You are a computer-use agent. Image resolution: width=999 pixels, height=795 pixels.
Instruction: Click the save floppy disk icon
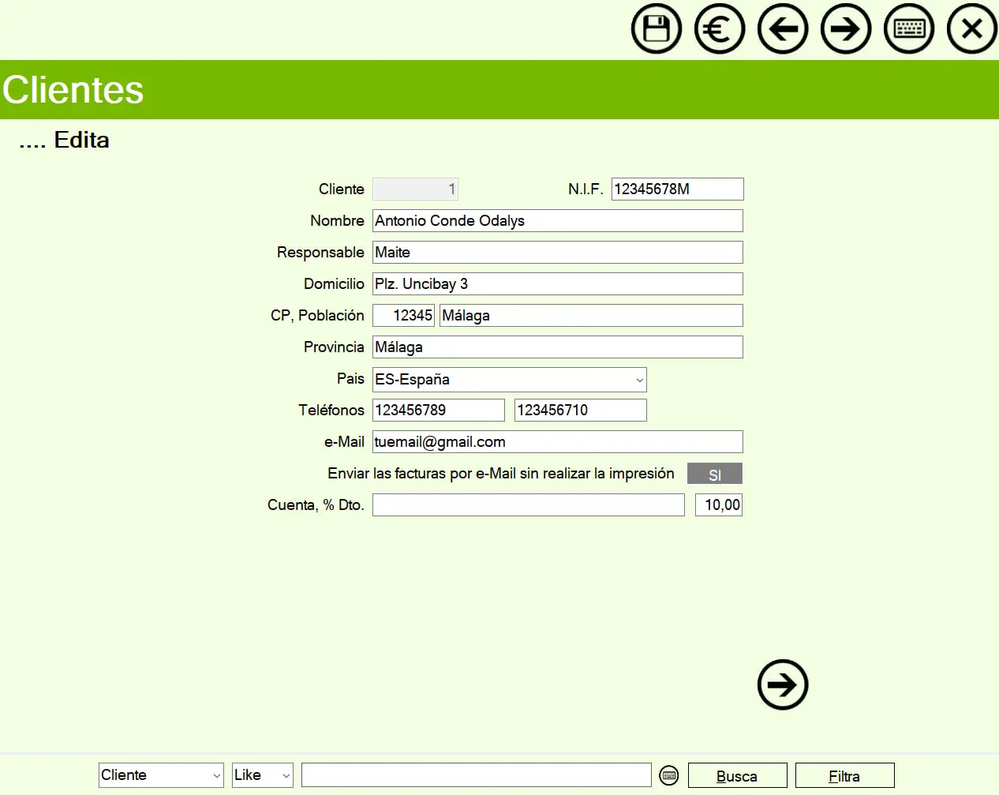click(x=656, y=29)
